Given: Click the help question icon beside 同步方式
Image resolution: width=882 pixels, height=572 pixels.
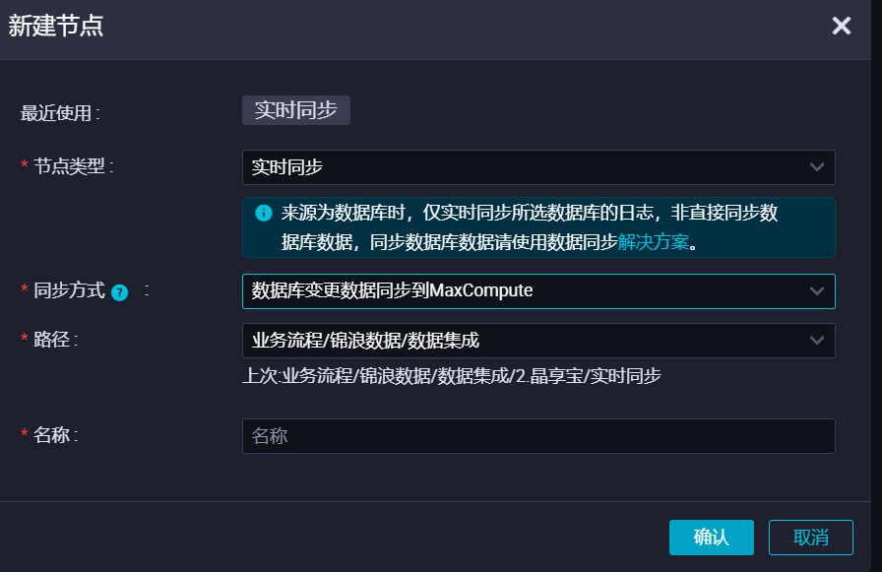Looking at the screenshot, I should tap(120, 292).
